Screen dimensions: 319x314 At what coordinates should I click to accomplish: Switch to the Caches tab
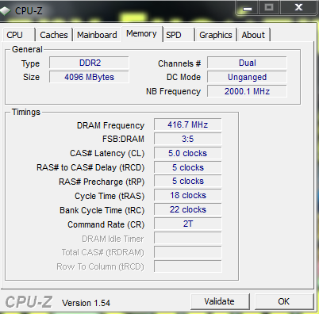tap(54, 35)
